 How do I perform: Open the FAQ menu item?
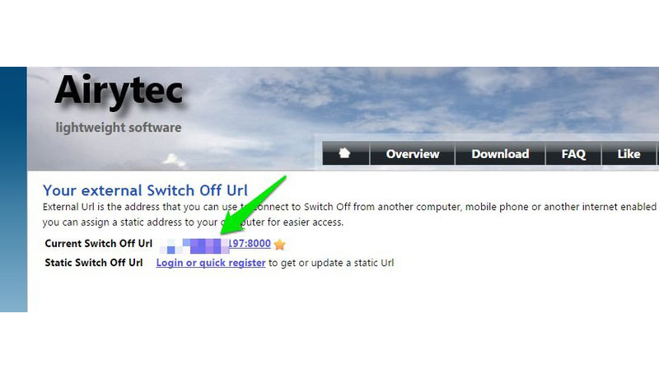click(573, 153)
